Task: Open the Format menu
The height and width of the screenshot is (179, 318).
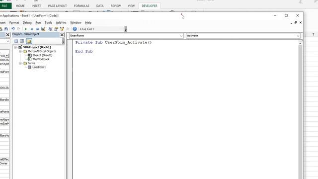Action: click(x=14, y=23)
